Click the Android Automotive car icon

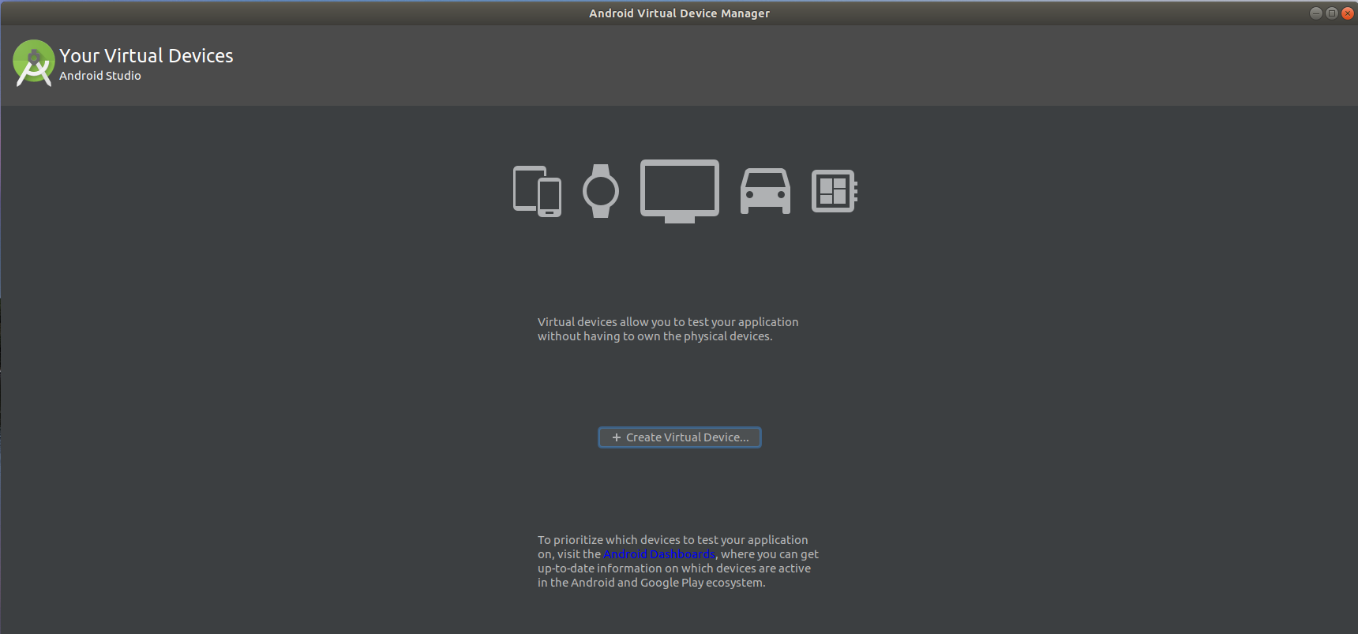765,191
